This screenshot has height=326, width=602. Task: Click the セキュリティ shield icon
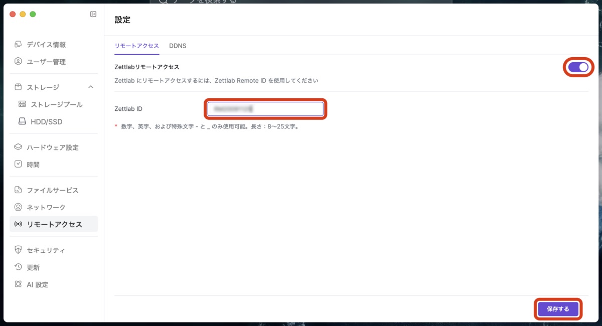[x=17, y=250]
